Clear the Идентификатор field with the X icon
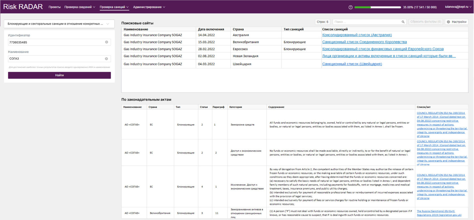Viewport: 474px width, 220px height. [x=107, y=42]
